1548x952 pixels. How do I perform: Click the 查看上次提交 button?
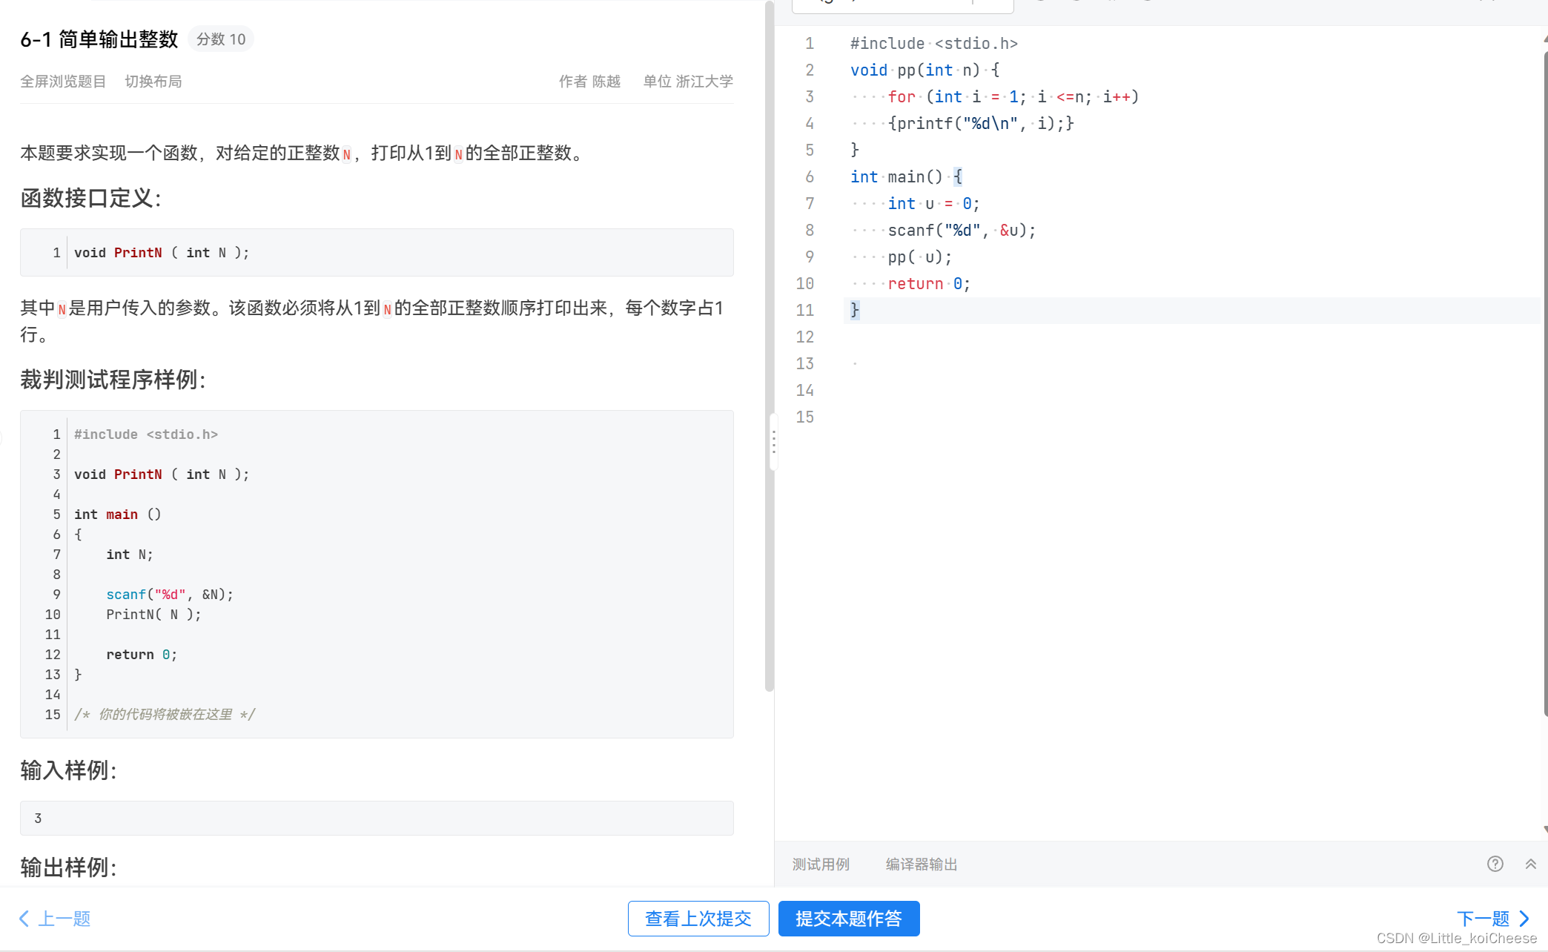pyautogui.click(x=698, y=919)
